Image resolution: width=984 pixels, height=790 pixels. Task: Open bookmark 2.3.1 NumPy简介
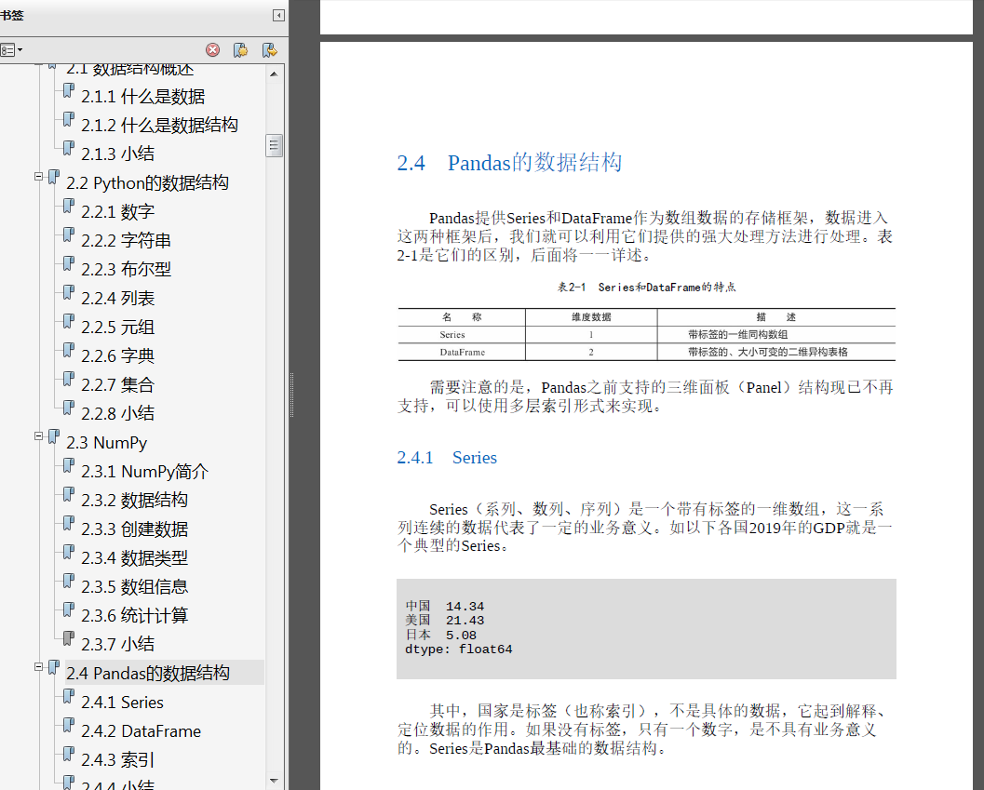coord(144,471)
